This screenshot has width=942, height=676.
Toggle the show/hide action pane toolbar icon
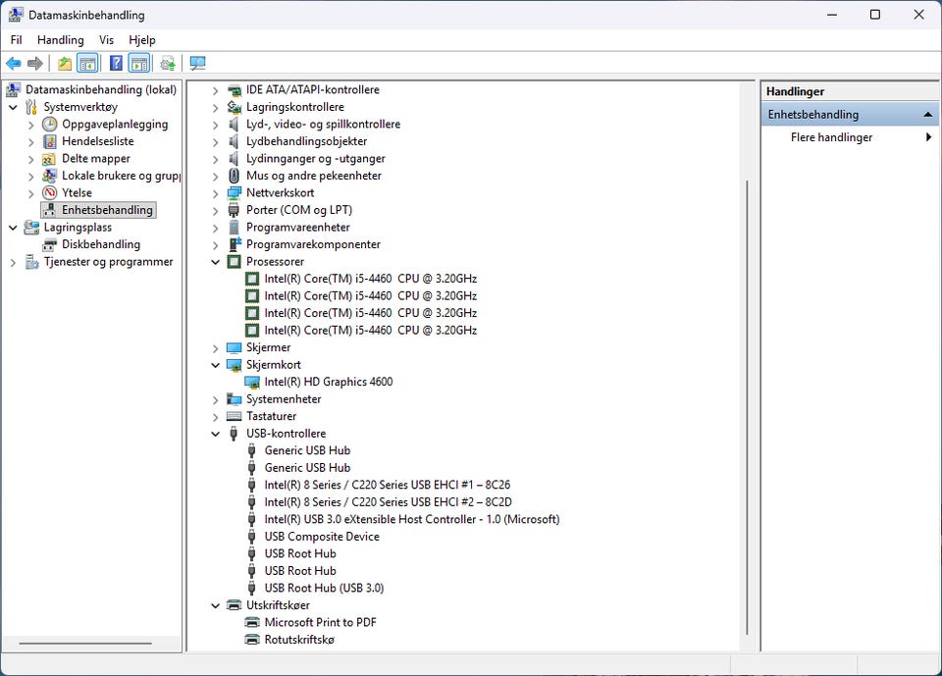[x=138, y=63]
